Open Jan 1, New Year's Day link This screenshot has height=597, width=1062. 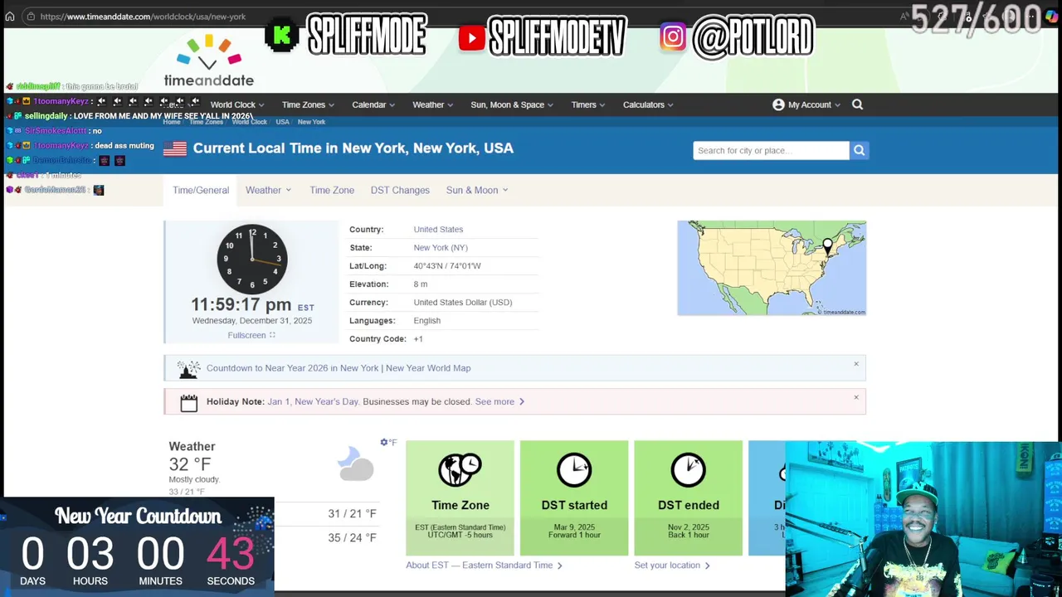click(313, 402)
